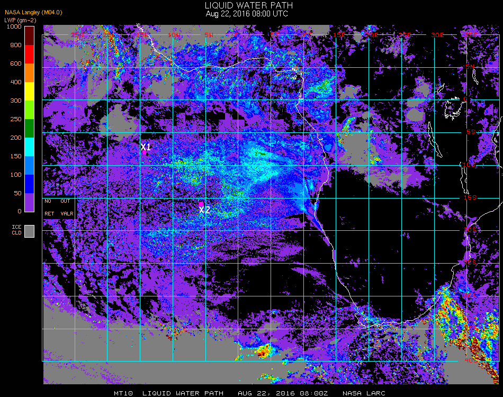This screenshot has height=397, width=503.
Task: Click the 25W longitude label
Action: [77, 35]
